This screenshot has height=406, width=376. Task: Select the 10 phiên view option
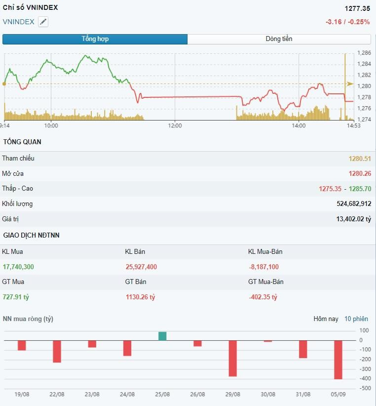pos(356,319)
